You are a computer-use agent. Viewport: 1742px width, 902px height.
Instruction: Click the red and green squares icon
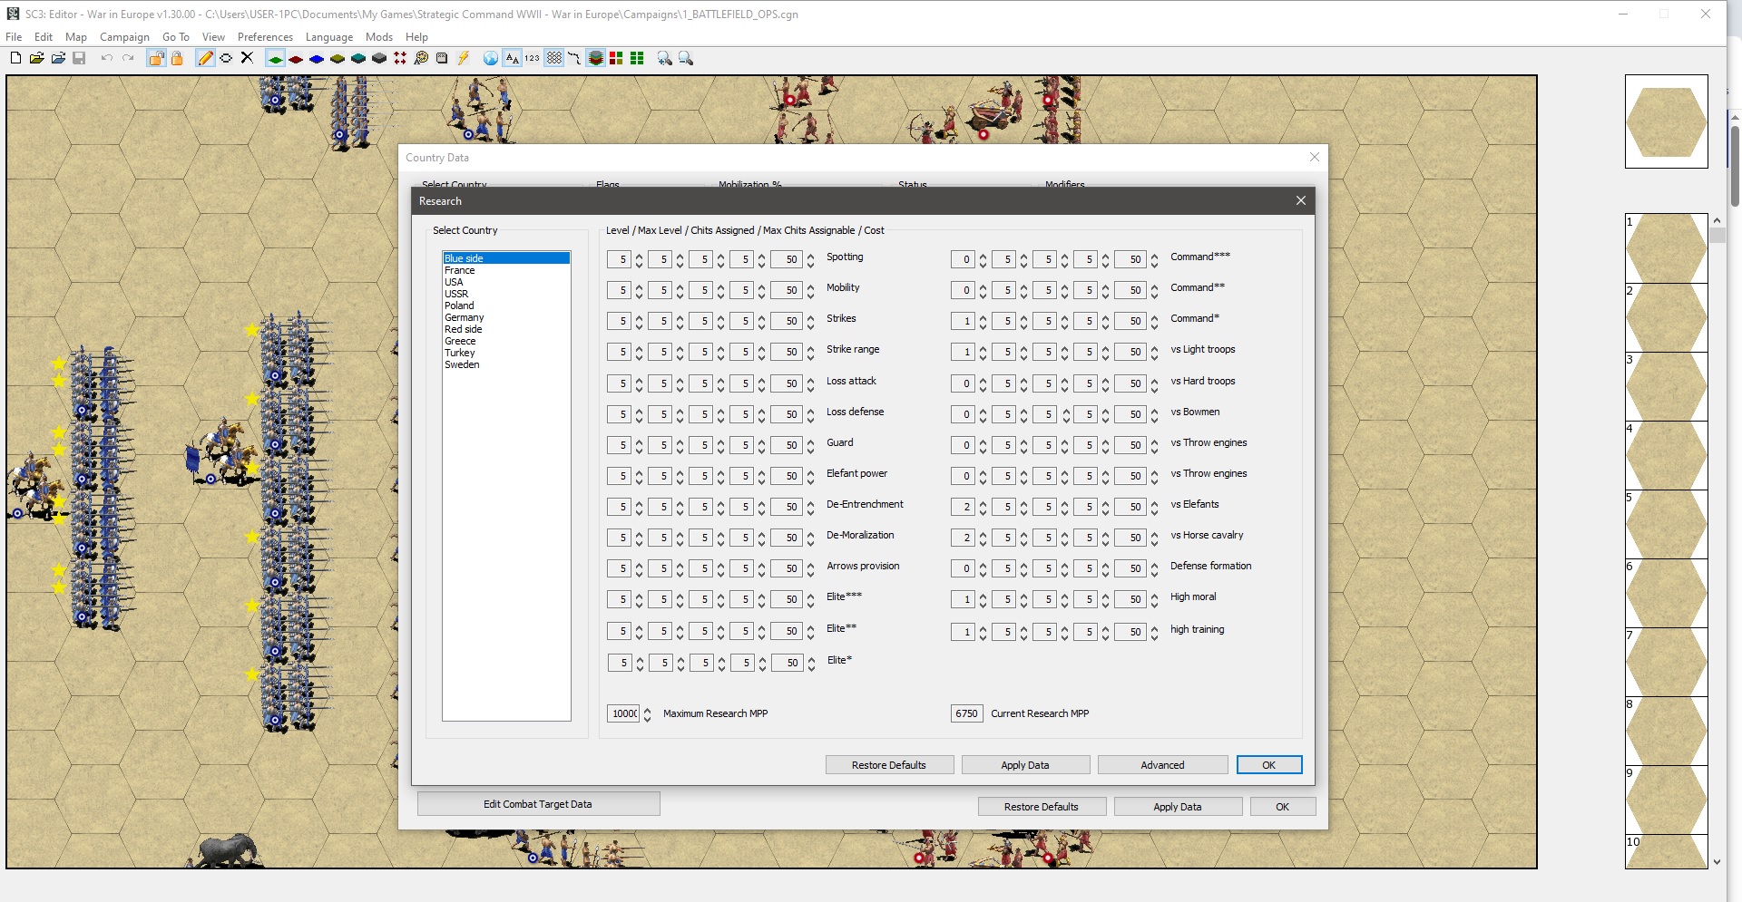point(616,58)
